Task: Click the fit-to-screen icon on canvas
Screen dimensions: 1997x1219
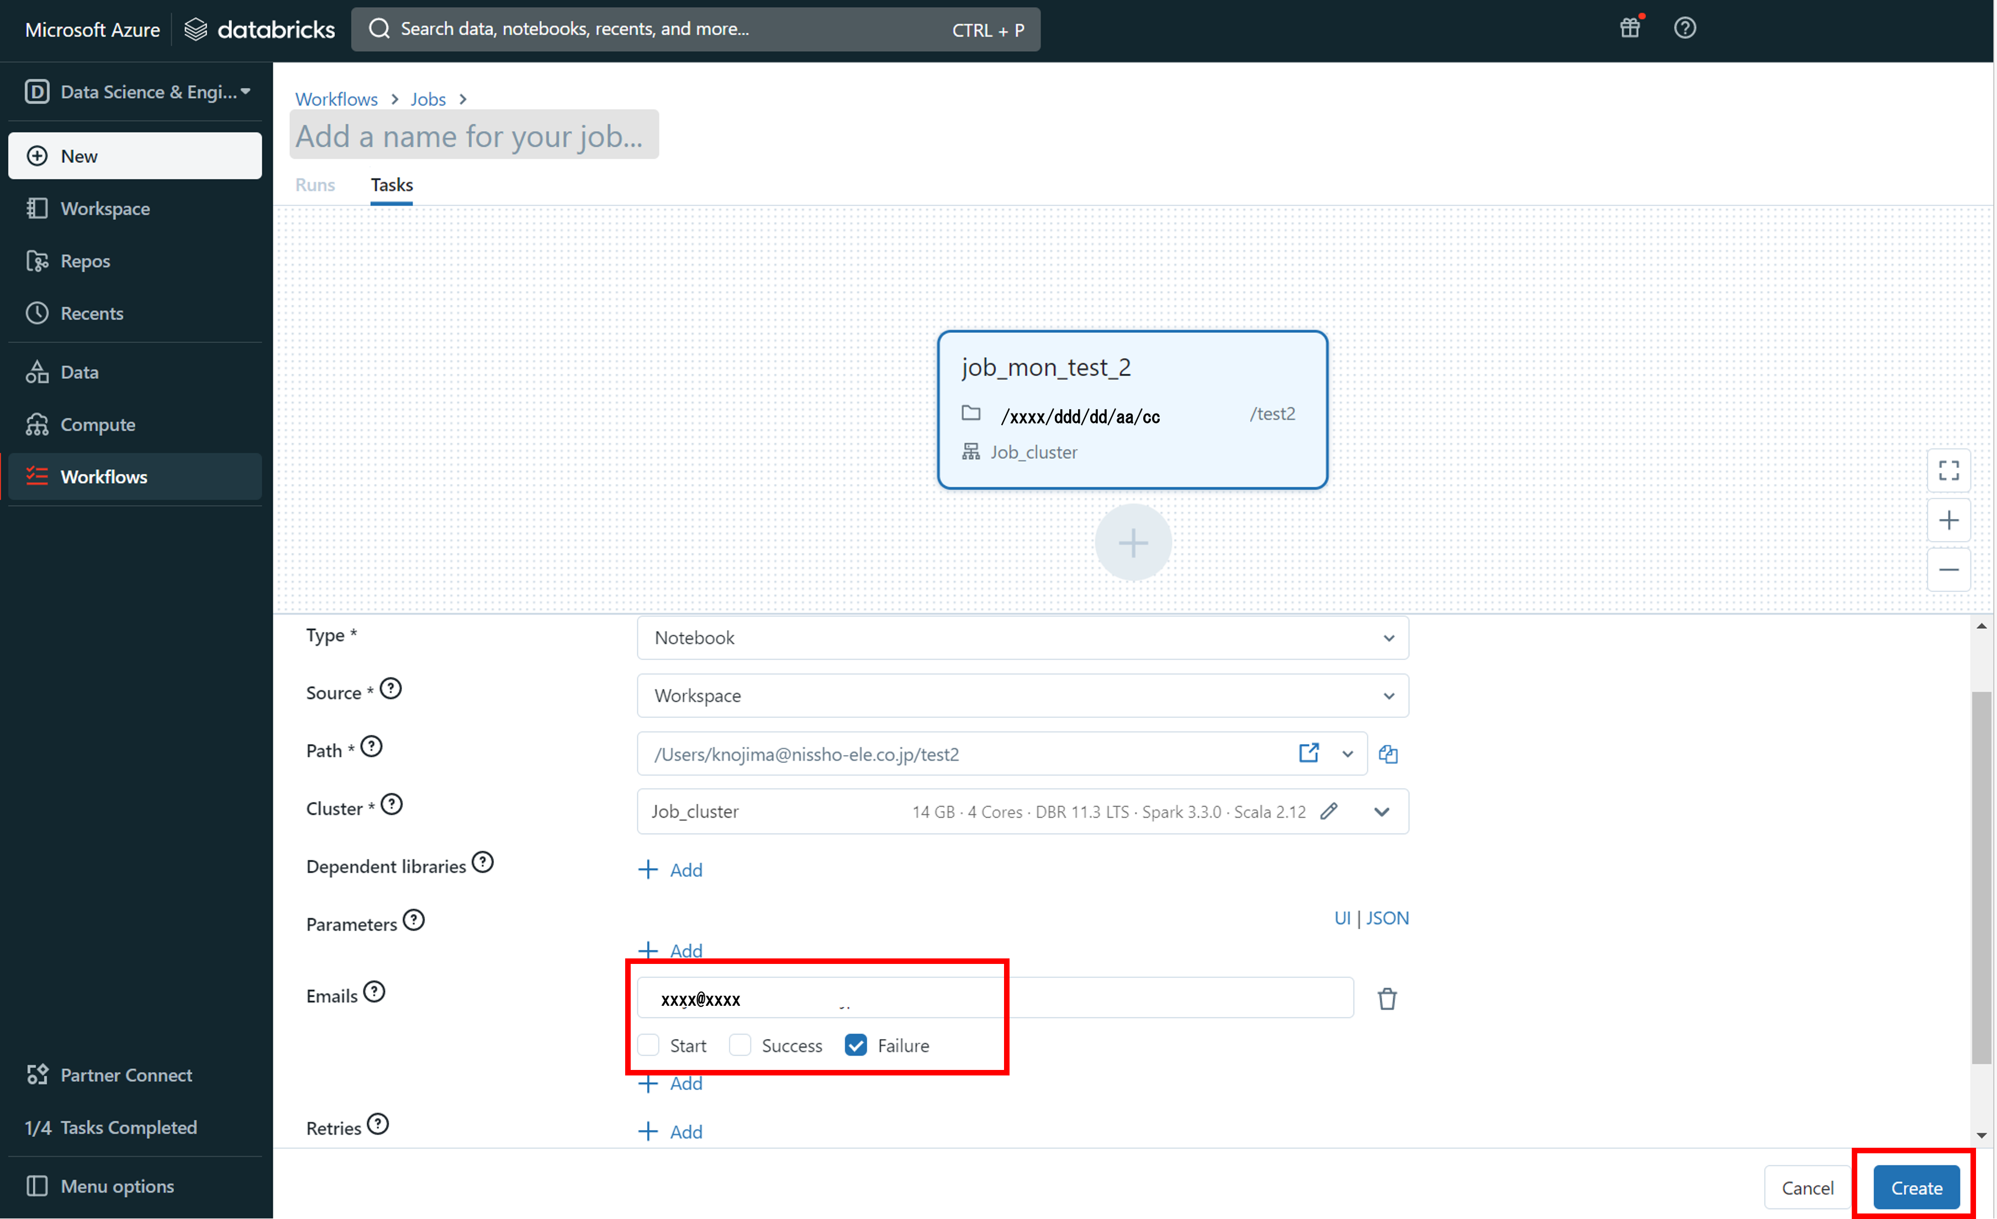Action: pos(1948,470)
